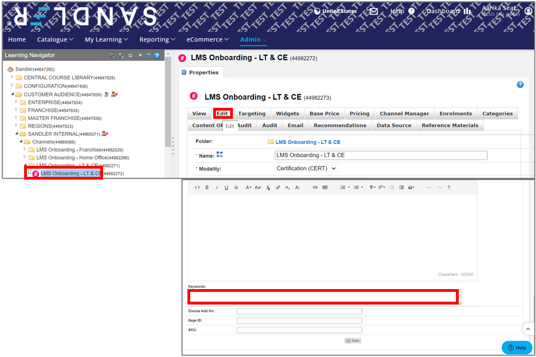The width and height of the screenshot is (536, 357).
Task: Click the insert link icon in editor
Action: point(315,187)
